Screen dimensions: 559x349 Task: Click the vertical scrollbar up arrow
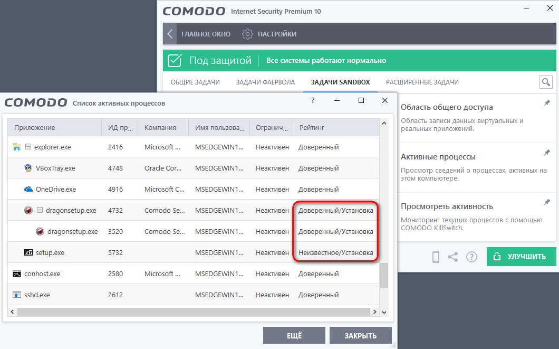(384, 123)
